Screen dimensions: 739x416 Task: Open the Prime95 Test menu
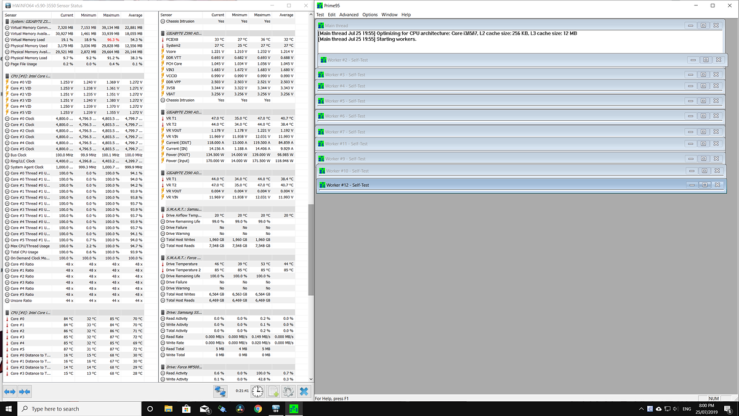click(320, 15)
